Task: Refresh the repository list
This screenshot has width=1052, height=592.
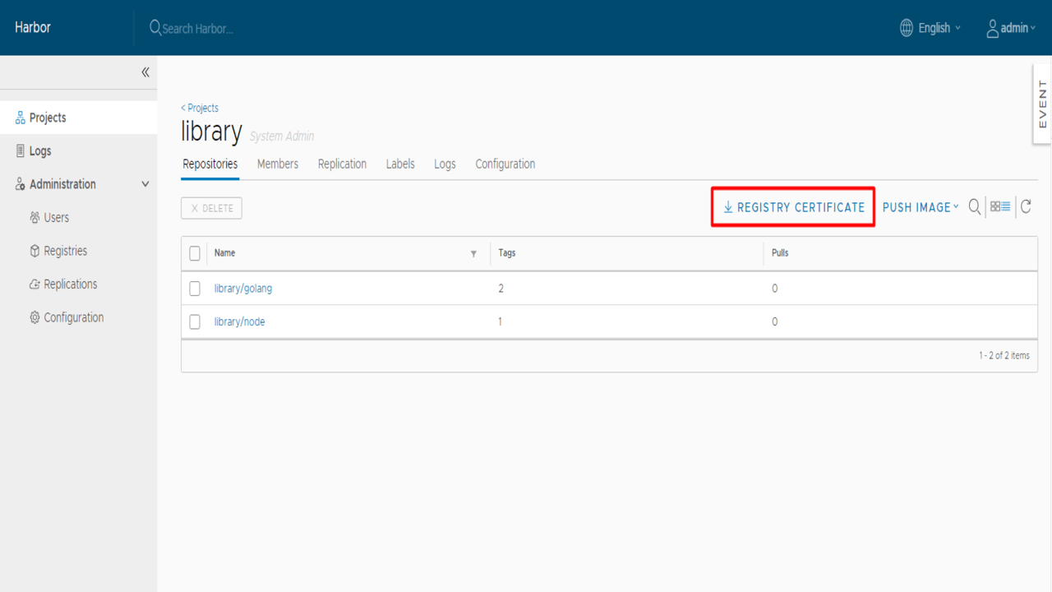Action: coord(1026,207)
